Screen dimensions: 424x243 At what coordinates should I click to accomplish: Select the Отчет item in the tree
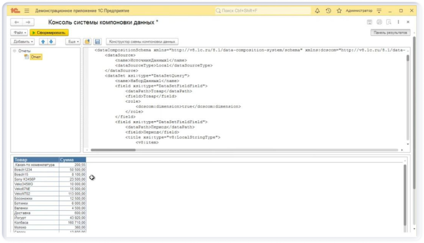[36, 57]
